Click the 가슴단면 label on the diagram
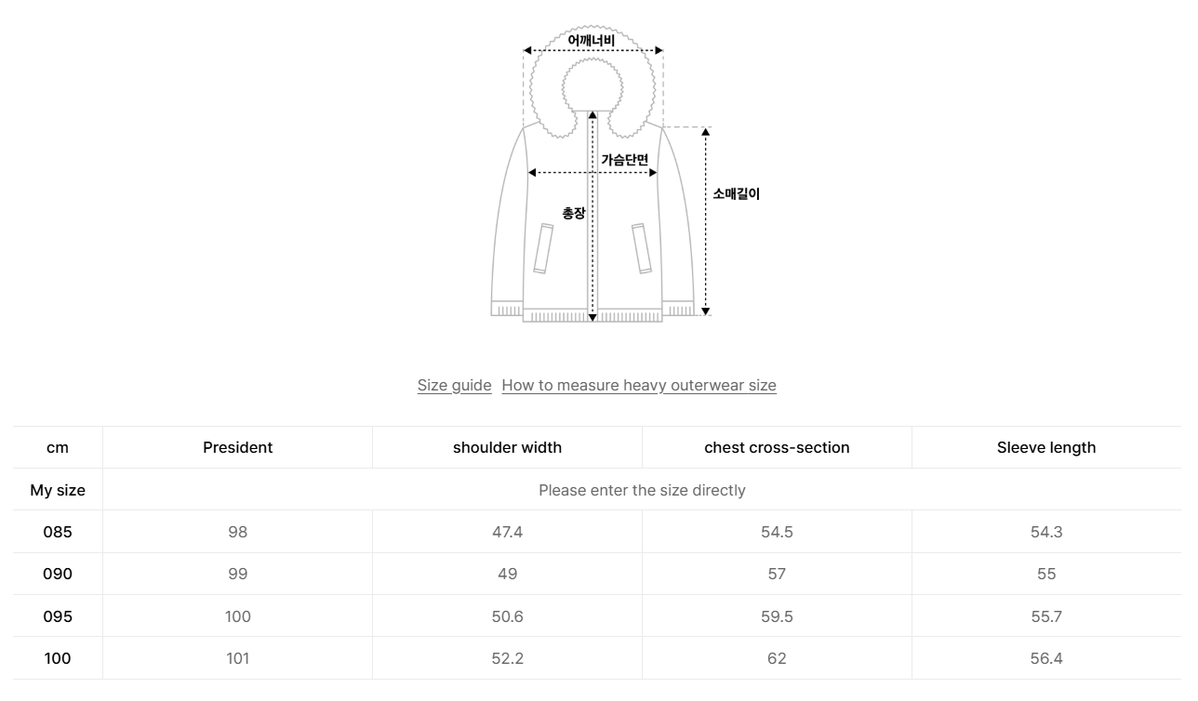The width and height of the screenshot is (1198, 701). 625,160
